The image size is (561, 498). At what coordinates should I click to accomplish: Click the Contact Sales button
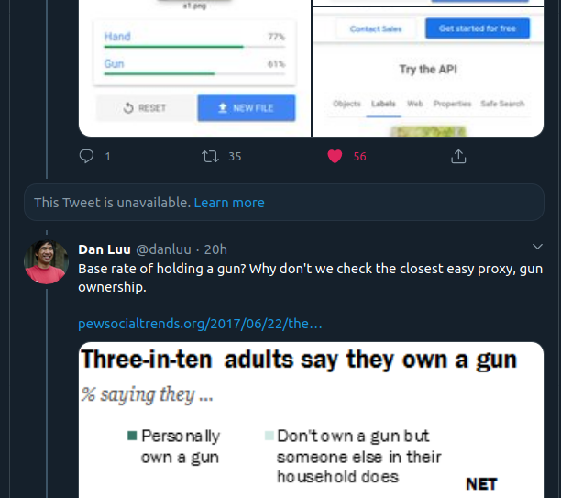376,28
